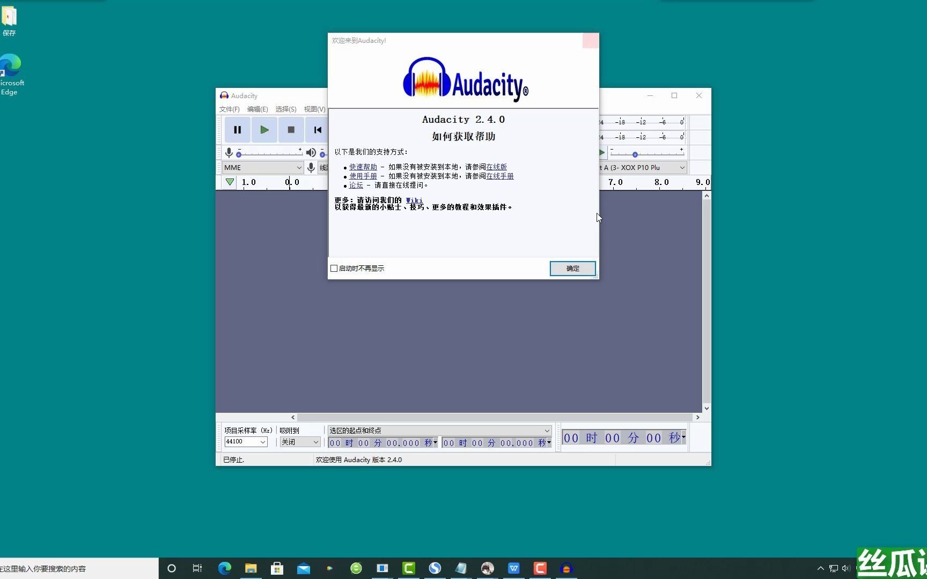Visit the Wiki link in the welcome dialog
This screenshot has width=927, height=579.
(414, 200)
